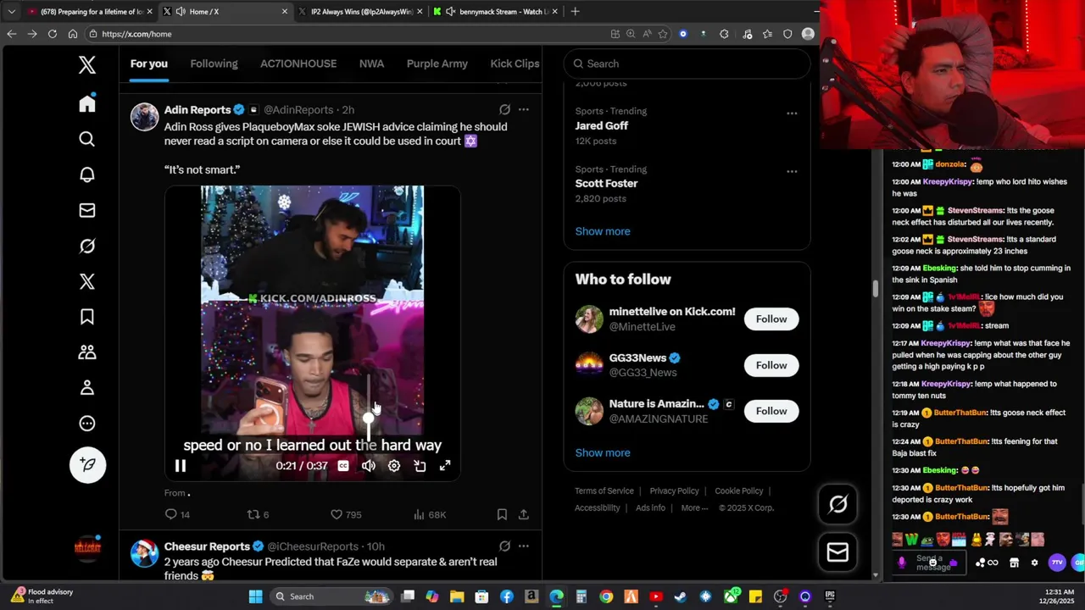Toggle video captions CC

[x=343, y=466]
